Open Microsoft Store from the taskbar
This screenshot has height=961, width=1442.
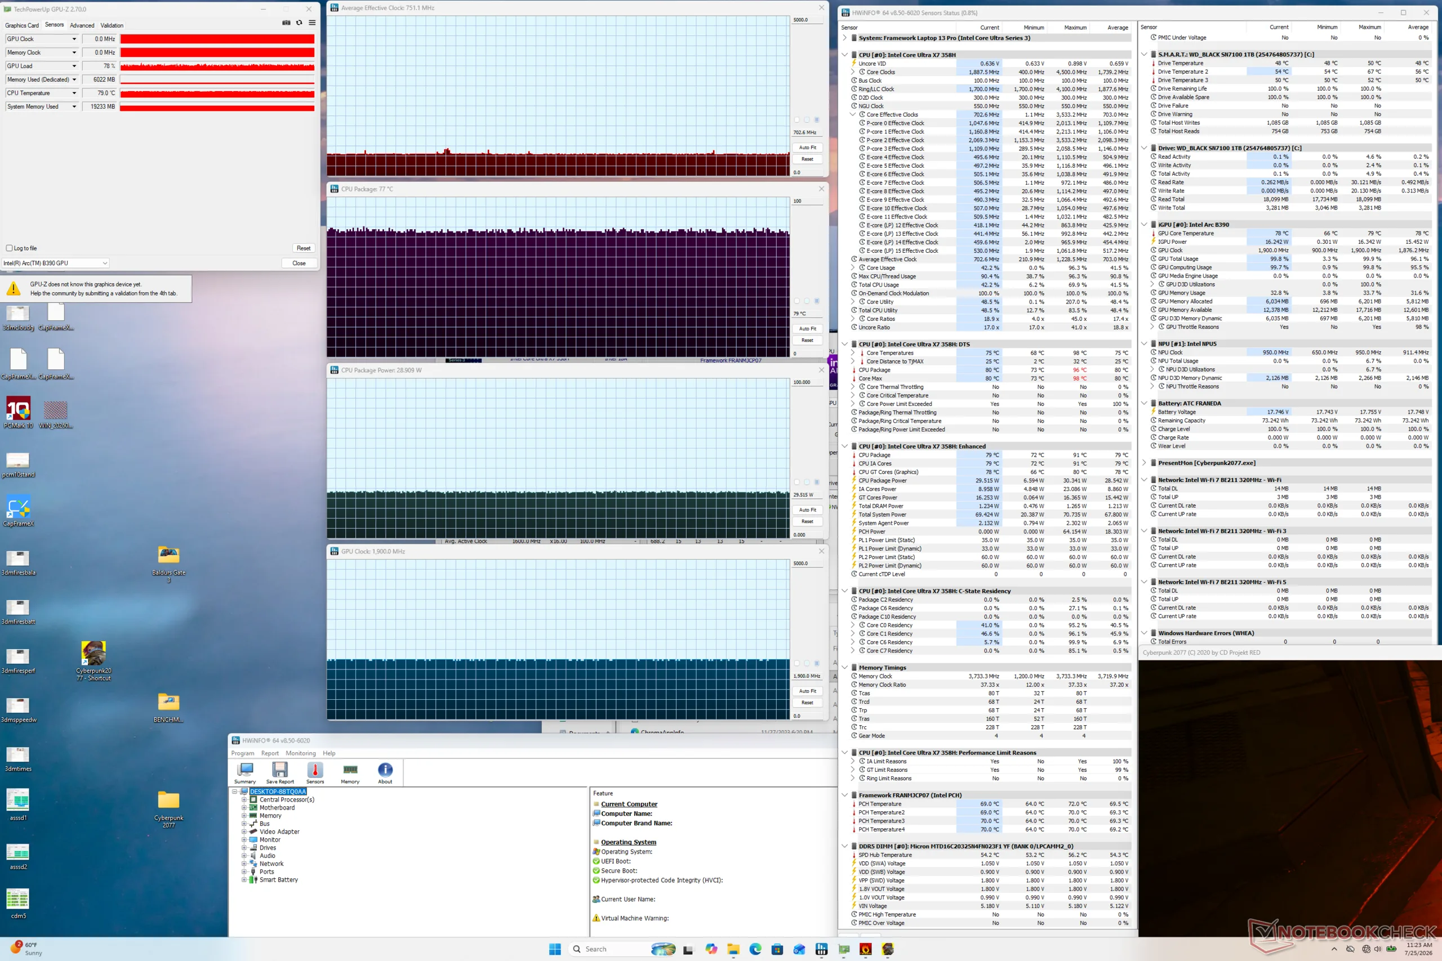pyautogui.click(x=777, y=949)
